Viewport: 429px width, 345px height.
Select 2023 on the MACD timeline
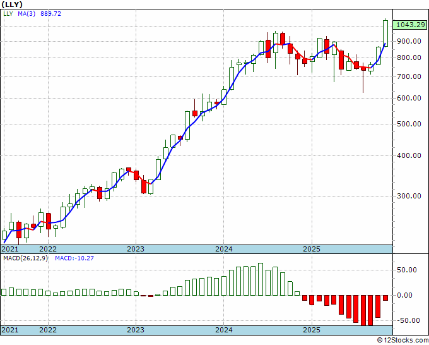pyautogui.click(x=136, y=330)
